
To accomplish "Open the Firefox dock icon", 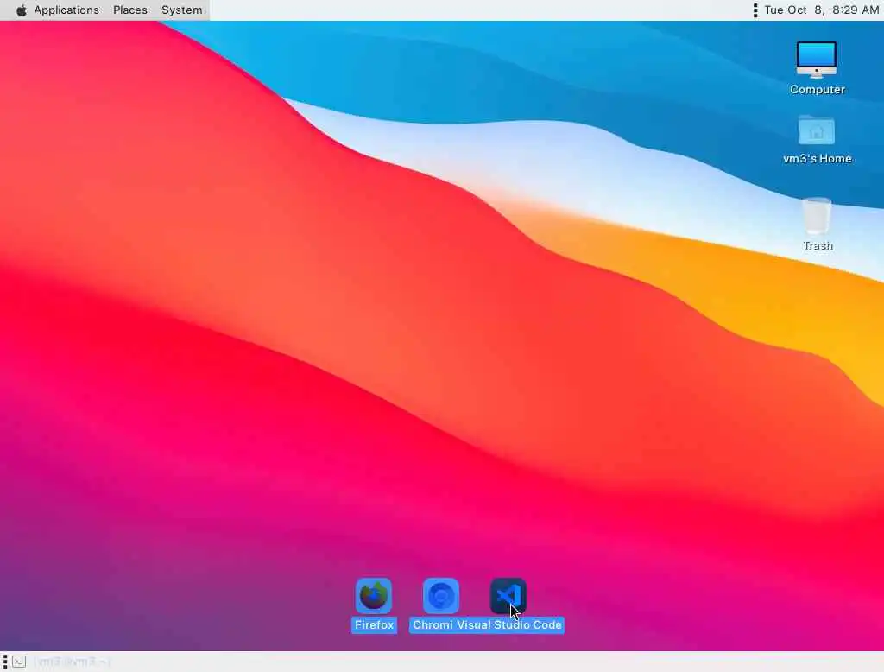I will (374, 596).
